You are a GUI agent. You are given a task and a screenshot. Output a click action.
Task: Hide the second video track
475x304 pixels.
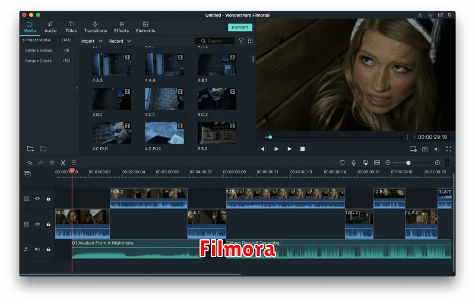point(37,224)
